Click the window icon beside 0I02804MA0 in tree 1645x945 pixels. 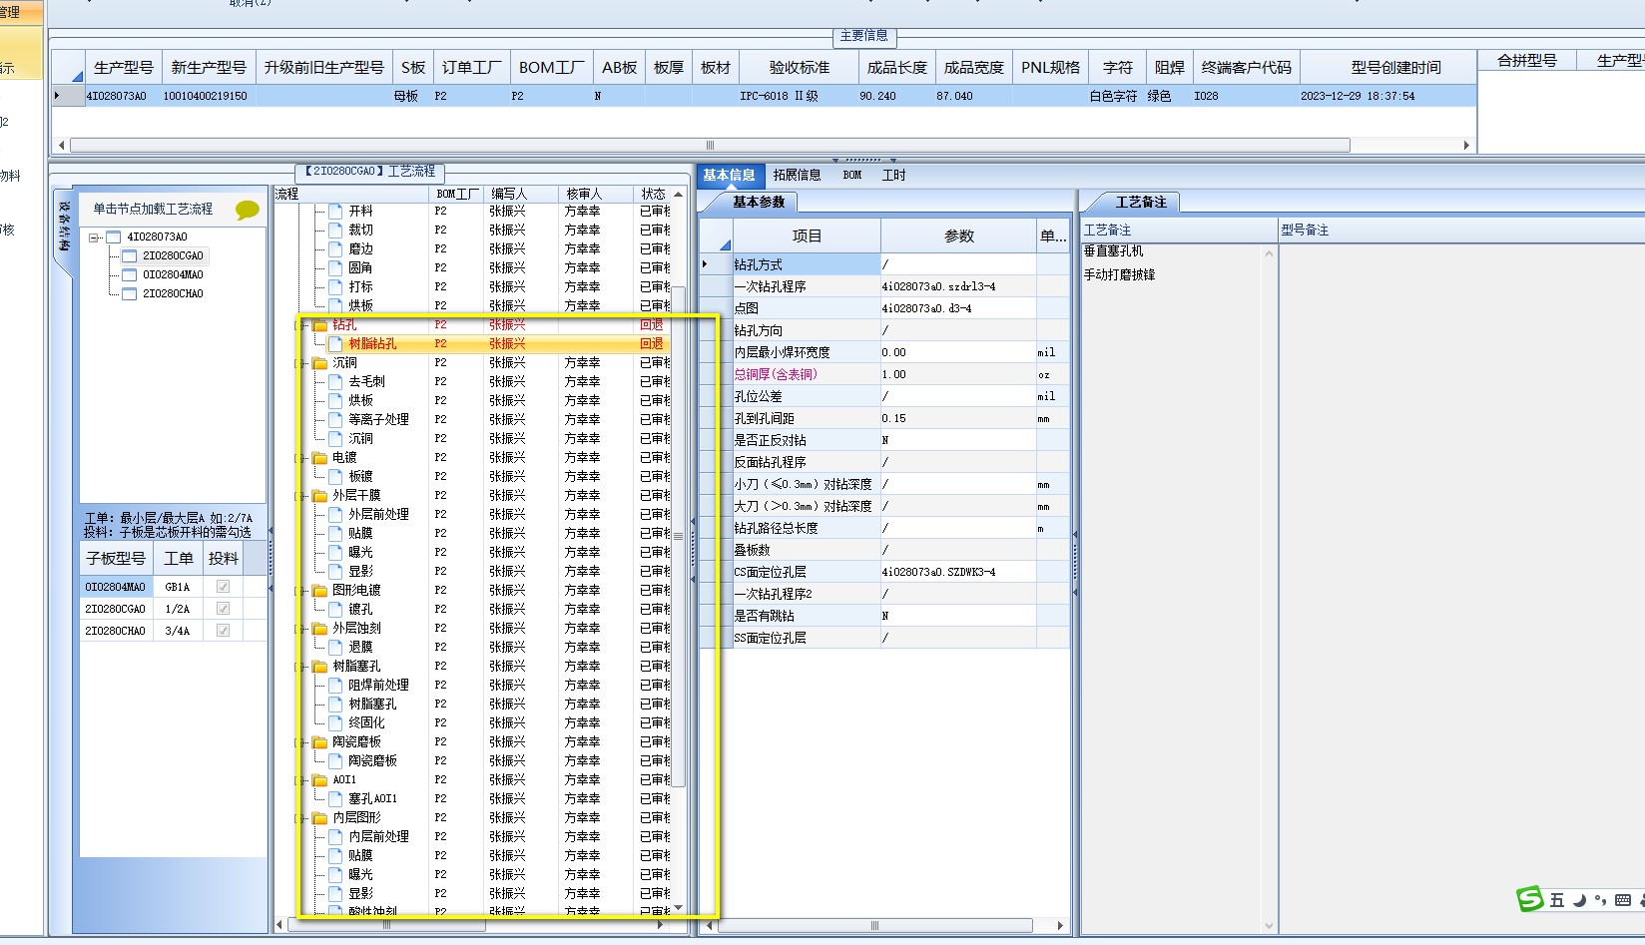pyautogui.click(x=130, y=275)
